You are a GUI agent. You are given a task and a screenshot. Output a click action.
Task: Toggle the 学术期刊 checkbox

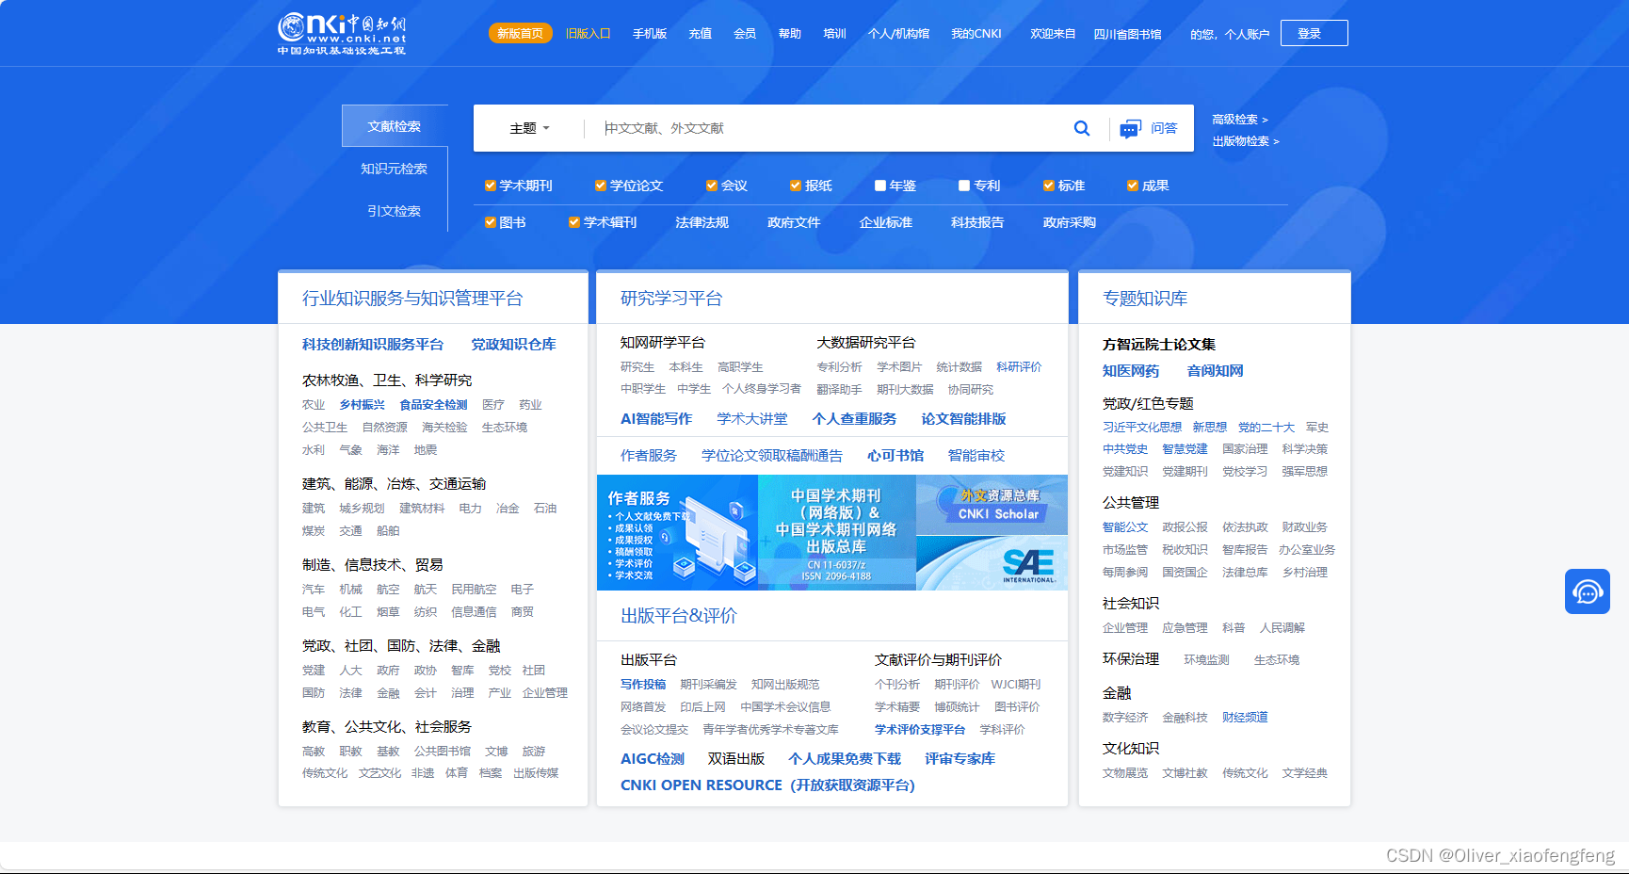point(490,186)
